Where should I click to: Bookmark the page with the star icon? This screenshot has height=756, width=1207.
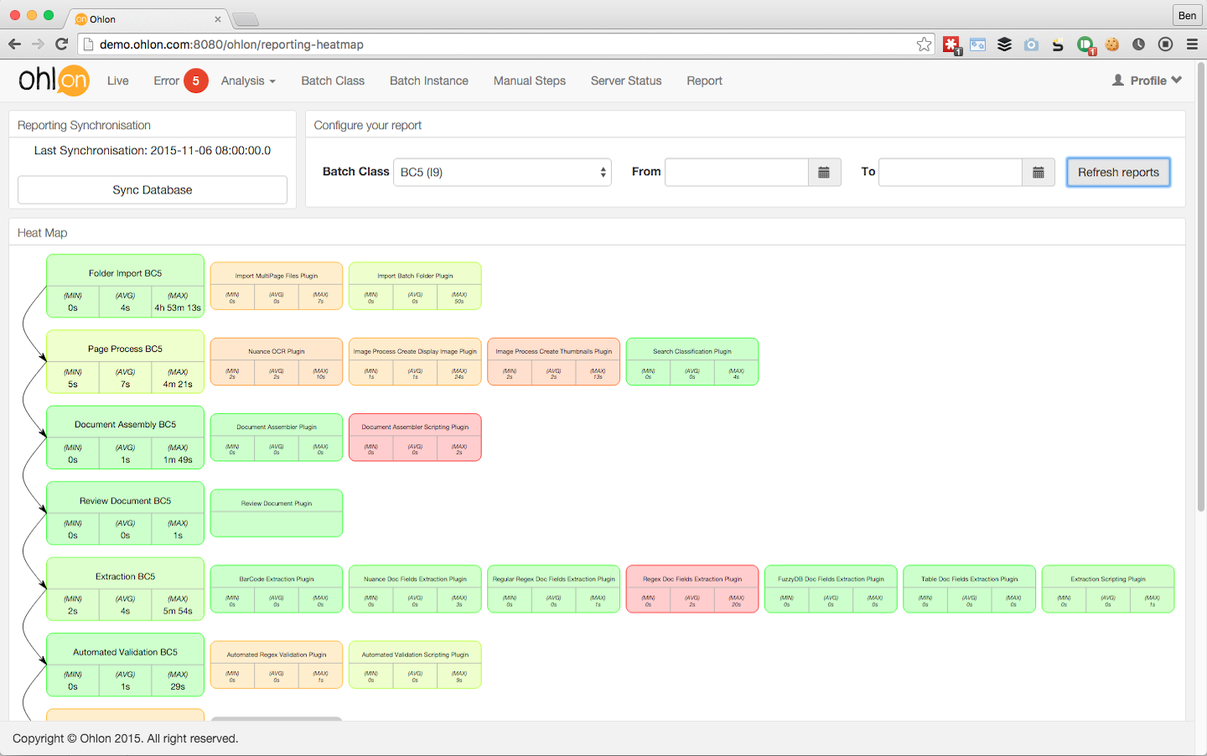click(x=925, y=44)
